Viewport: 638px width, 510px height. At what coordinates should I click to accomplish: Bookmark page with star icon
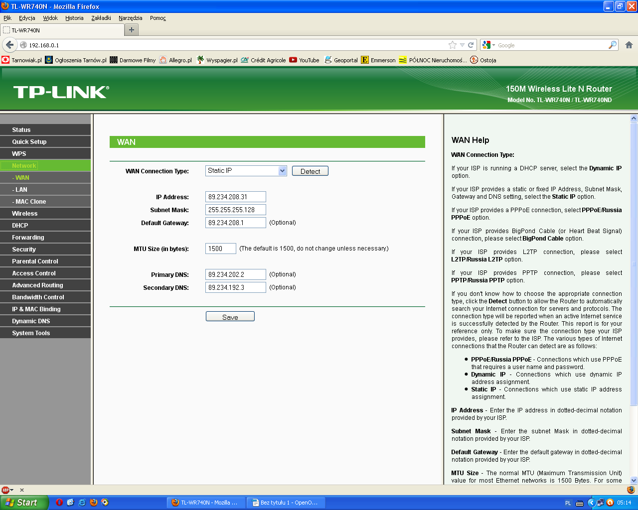pyautogui.click(x=453, y=45)
